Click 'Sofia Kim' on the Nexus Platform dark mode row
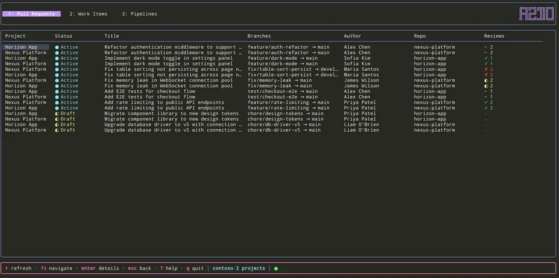This screenshot has width=559, height=278. pyautogui.click(x=357, y=64)
